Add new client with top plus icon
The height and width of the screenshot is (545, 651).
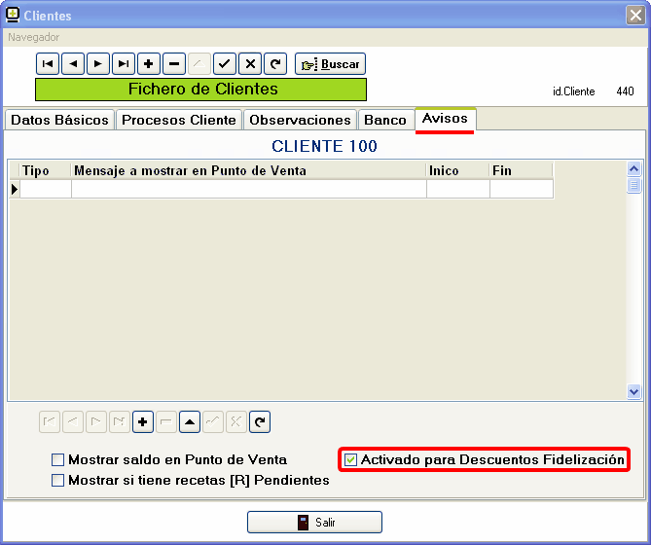(149, 64)
